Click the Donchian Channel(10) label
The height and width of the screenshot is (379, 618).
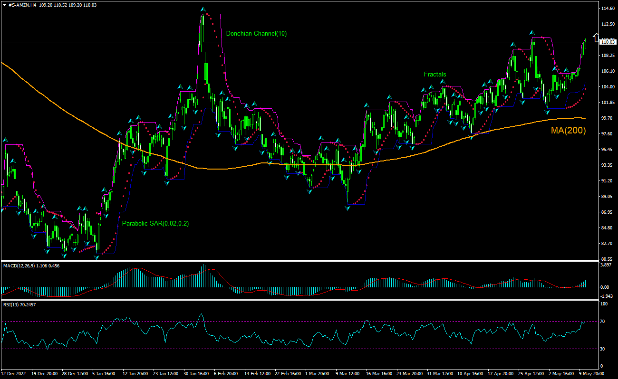point(256,34)
